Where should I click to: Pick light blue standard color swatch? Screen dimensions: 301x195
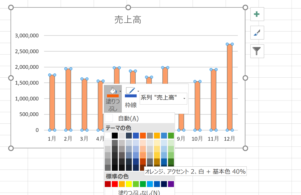point(150,184)
